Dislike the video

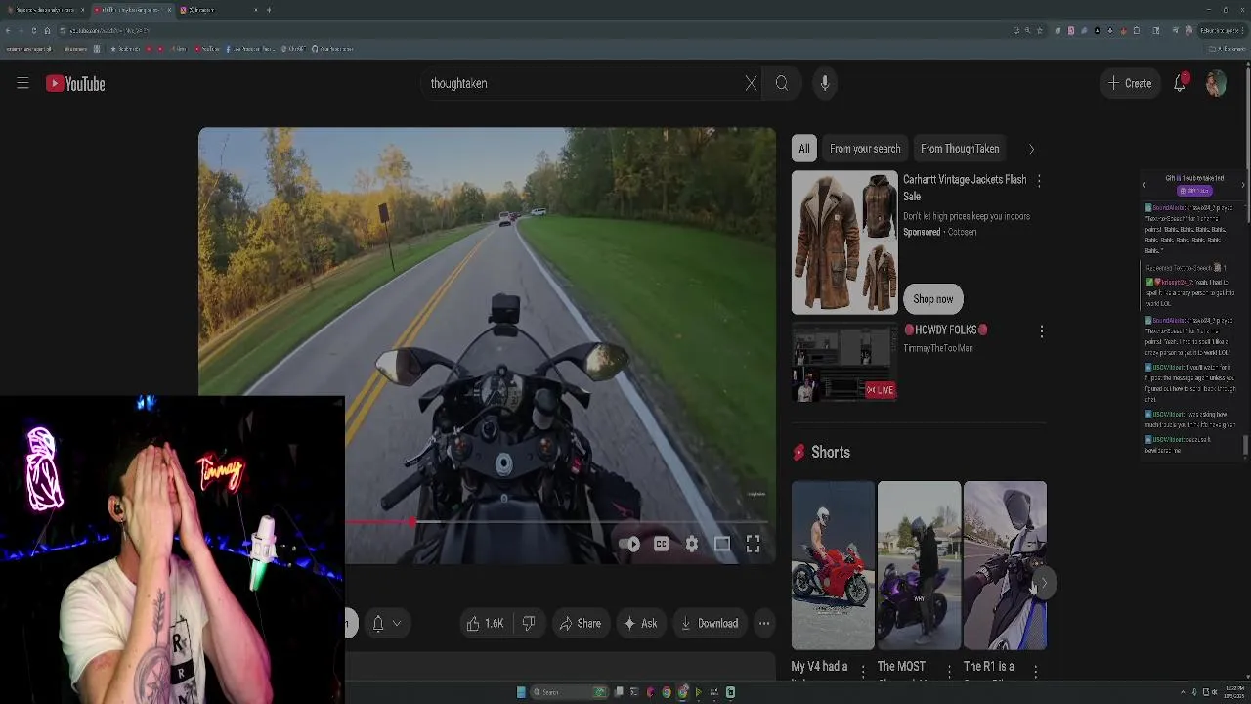click(x=529, y=623)
